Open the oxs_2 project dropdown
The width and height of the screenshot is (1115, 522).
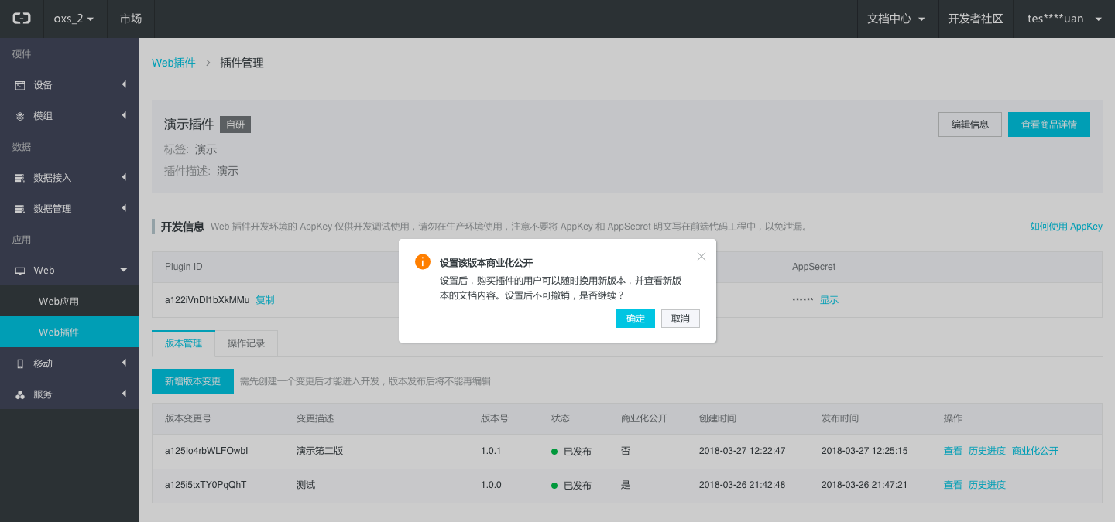coord(74,19)
